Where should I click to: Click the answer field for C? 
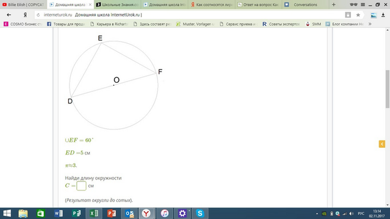point(81,186)
